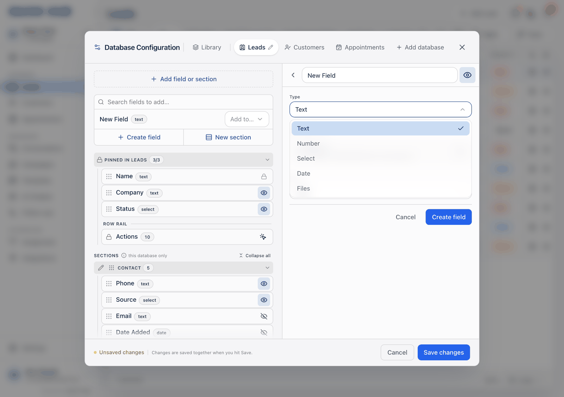
Task: Click the lock icon on Actions row
Action: [x=109, y=237]
